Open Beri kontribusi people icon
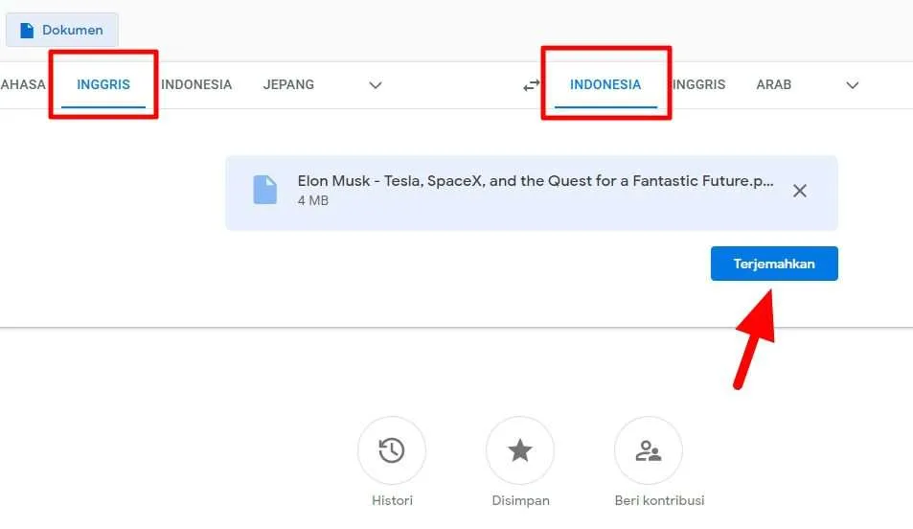Screen dimensions: 913x529 (x=648, y=450)
